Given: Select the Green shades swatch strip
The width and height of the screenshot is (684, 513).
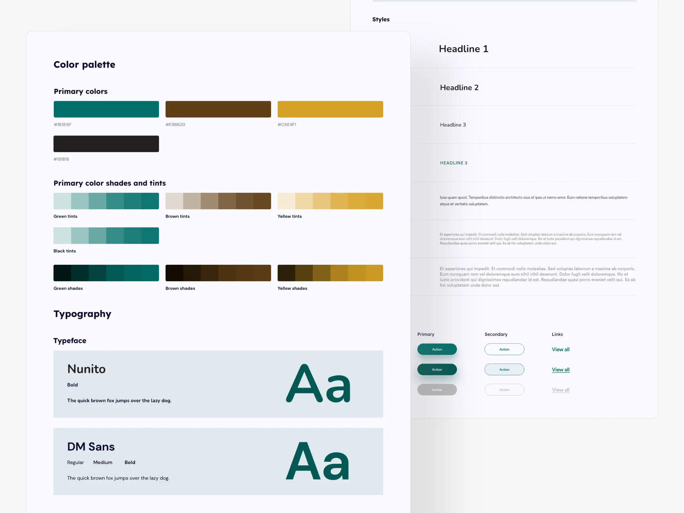Looking at the screenshot, I should click(106, 273).
